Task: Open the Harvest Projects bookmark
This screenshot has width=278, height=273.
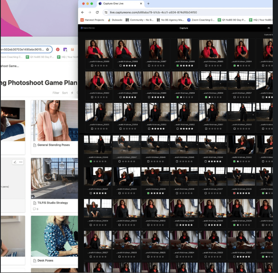Action: pos(92,20)
